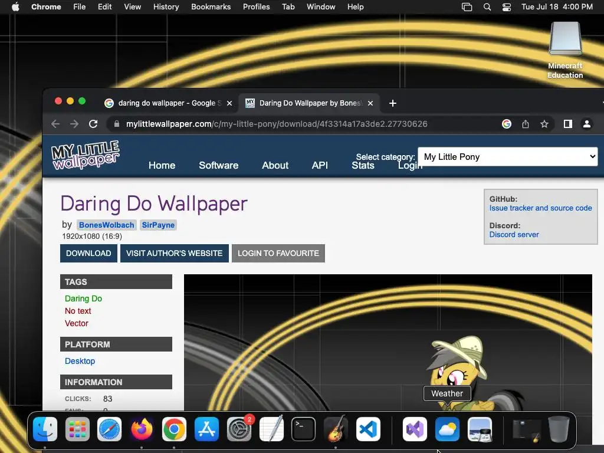
Task: Open the Trash in the dock
Action: (559, 429)
